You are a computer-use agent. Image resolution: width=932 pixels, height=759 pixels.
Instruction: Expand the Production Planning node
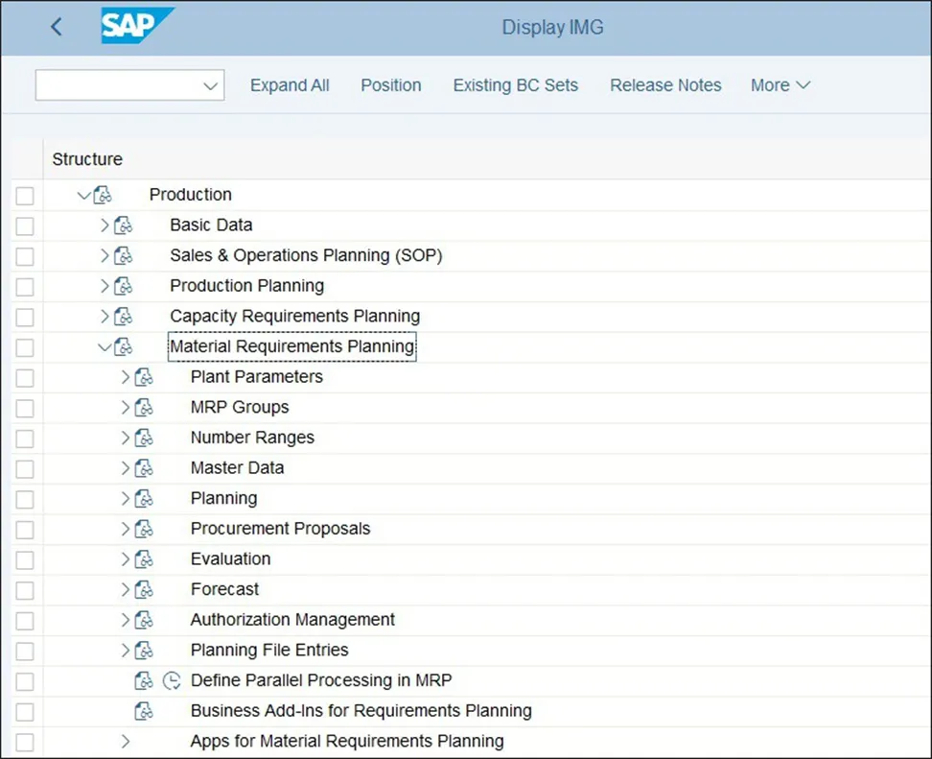(105, 286)
